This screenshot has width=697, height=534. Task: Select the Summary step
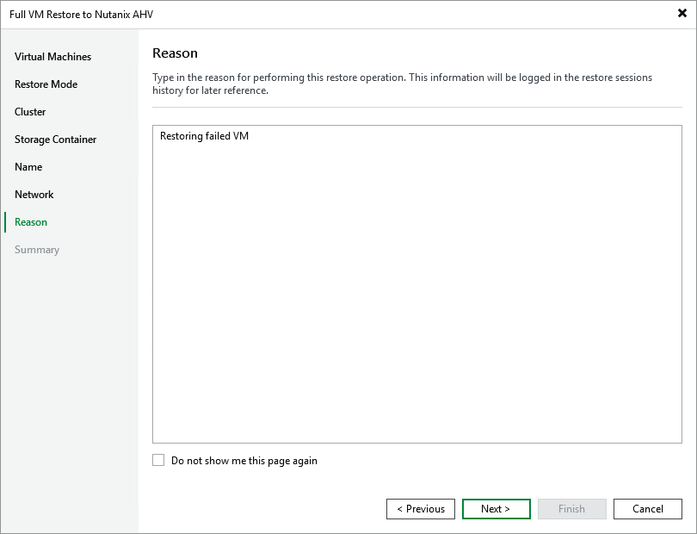37,249
